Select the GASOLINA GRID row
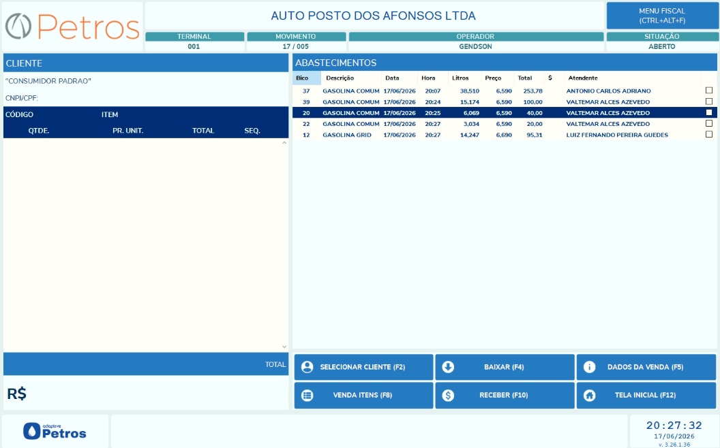The width and height of the screenshot is (720, 448). coord(505,135)
